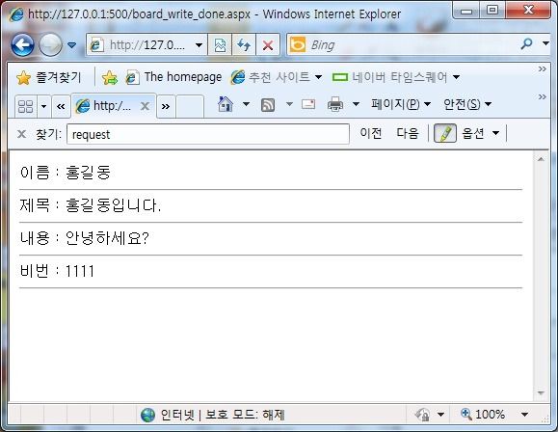The height and width of the screenshot is (432, 558).
Task: Click Find field containing 'request'
Action: [x=208, y=134]
